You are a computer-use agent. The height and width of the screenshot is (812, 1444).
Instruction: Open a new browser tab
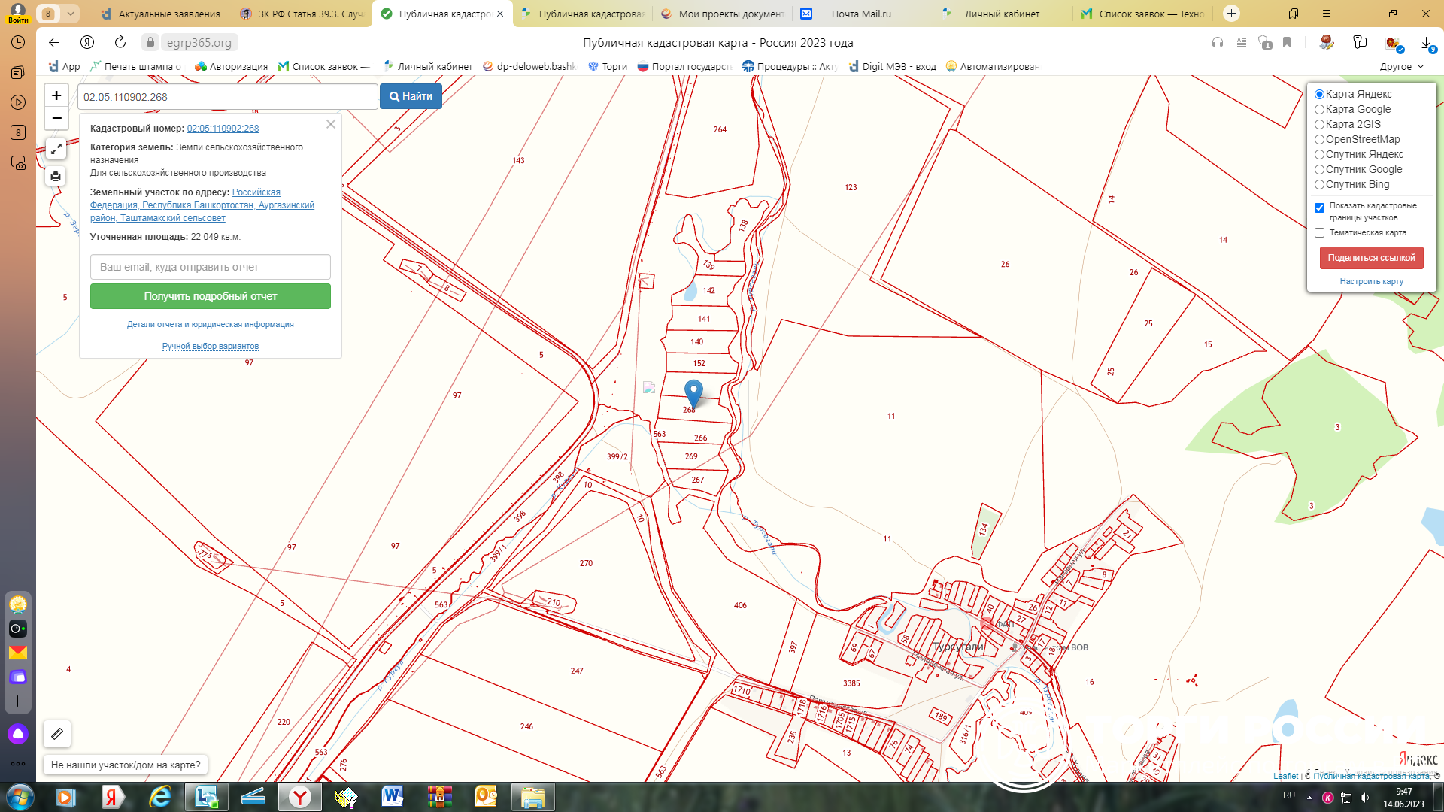click(1231, 14)
